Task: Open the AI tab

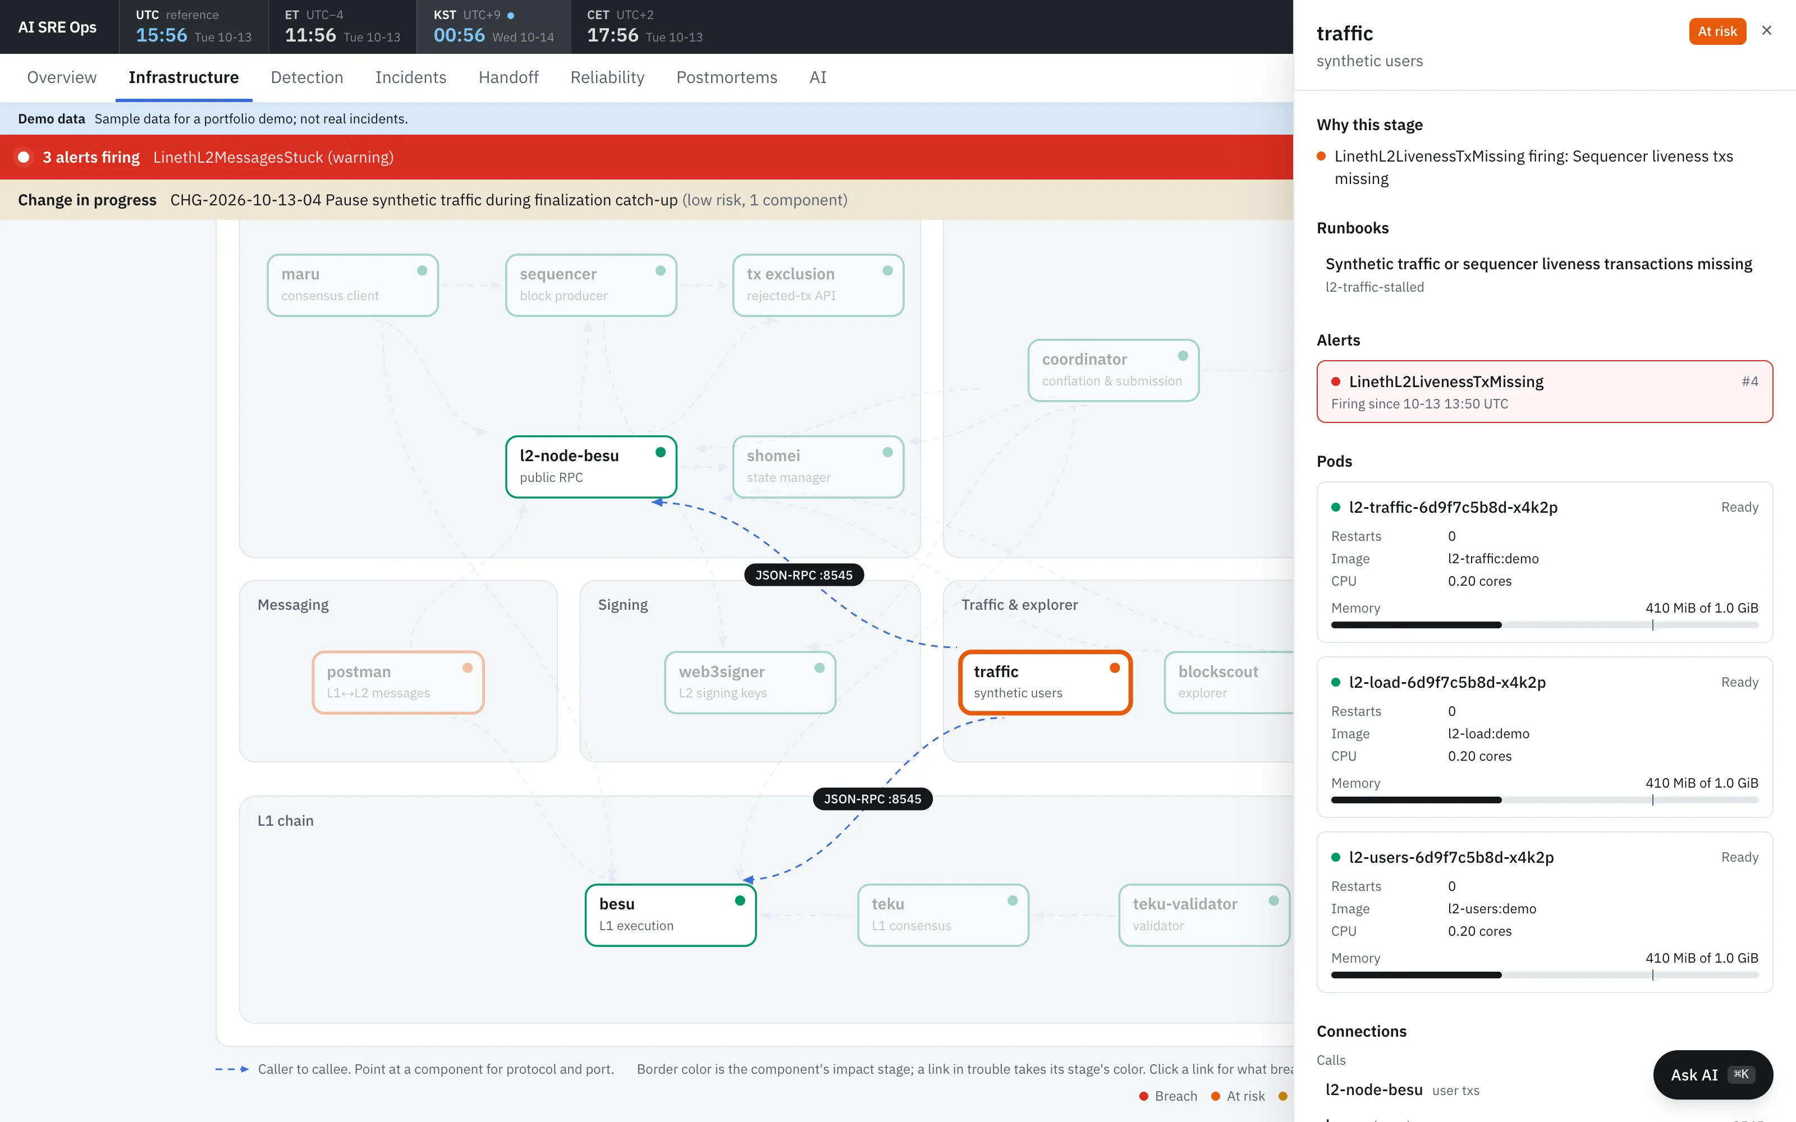Action: (817, 77)
